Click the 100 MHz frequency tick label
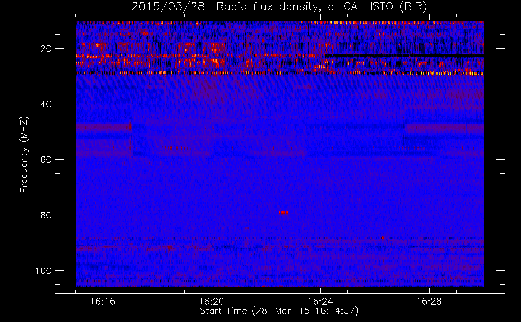 click(x=43, y=271)
